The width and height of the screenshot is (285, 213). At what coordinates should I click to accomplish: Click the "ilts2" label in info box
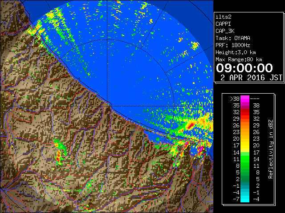pos(224,17)
